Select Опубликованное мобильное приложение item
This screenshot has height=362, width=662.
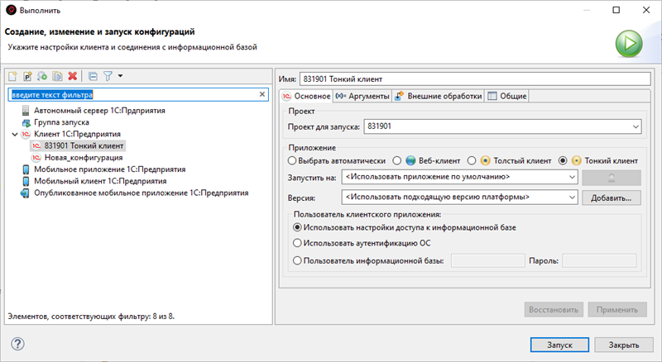click(x=141, y=193)
